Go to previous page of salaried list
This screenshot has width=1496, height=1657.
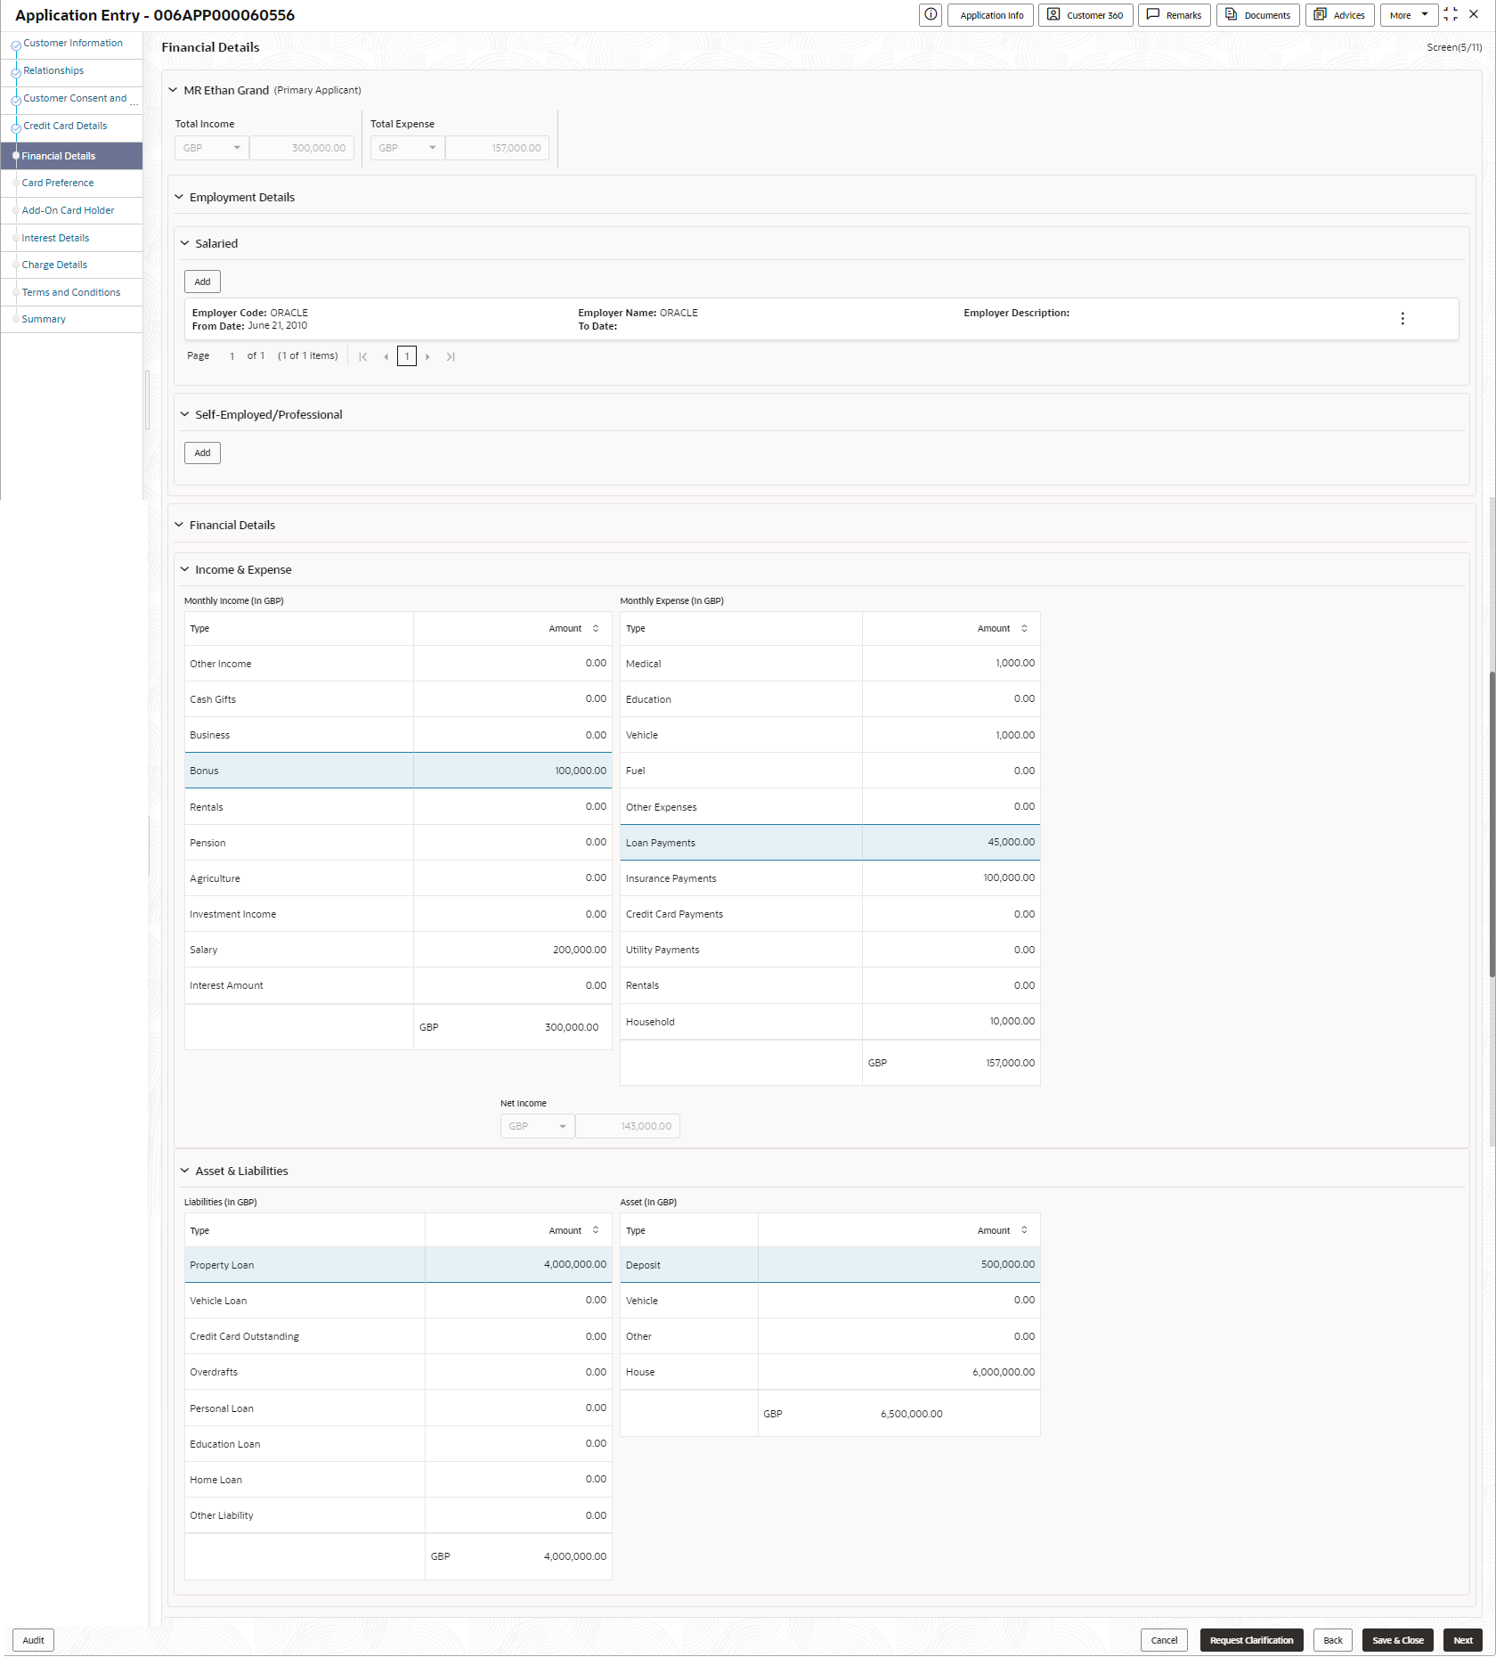[386, 356]
